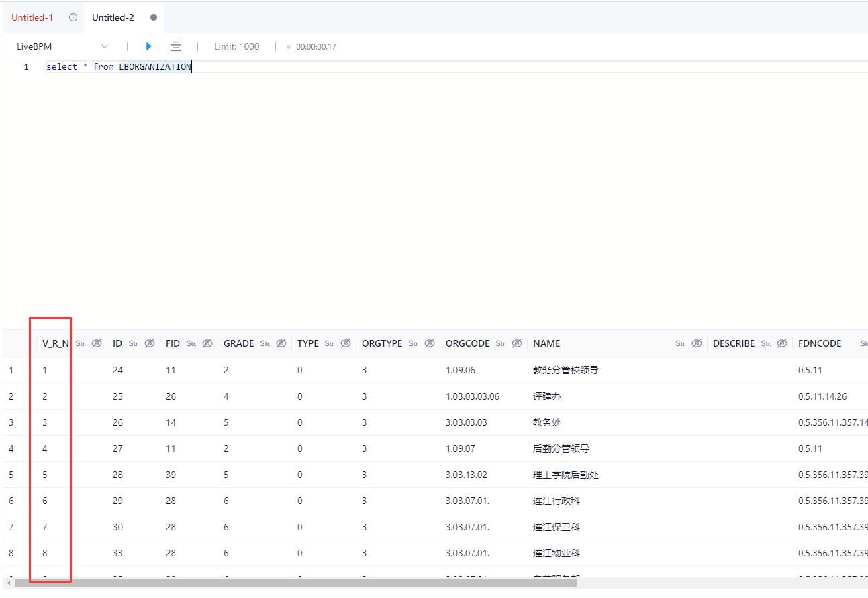Click the execution timer showing 00:00:00.17

click(315, 46)
